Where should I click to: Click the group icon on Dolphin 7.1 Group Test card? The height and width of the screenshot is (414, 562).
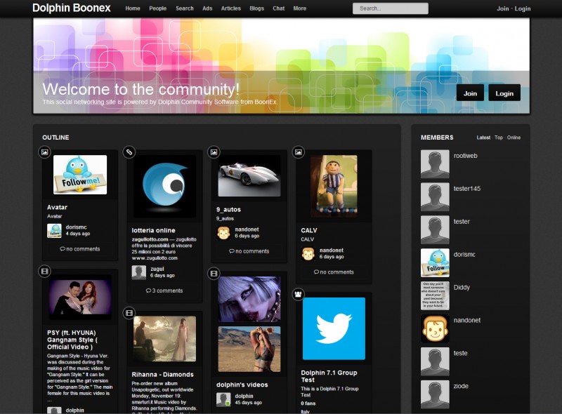click(x=298, y=295)
